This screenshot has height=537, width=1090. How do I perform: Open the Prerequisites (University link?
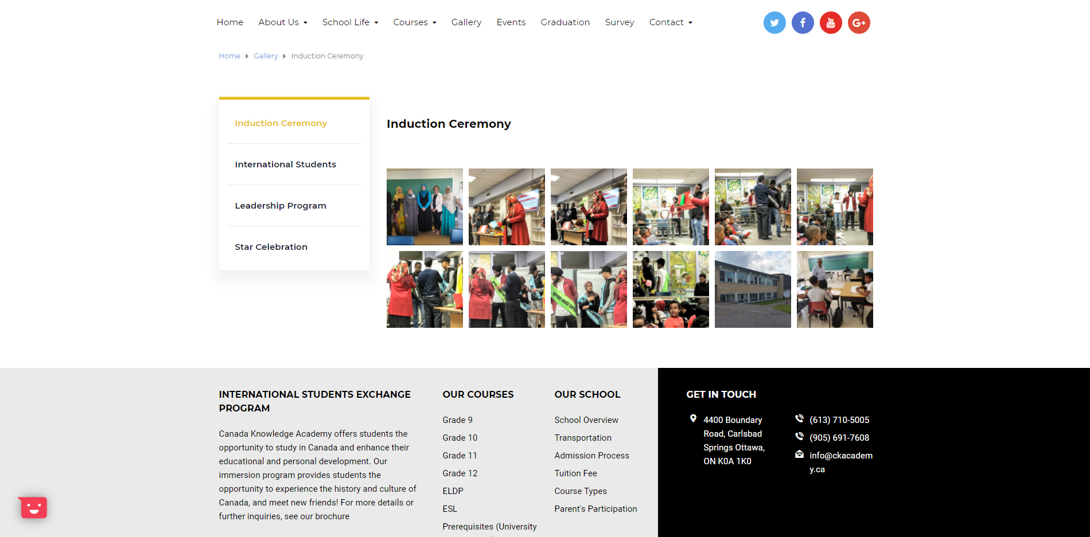pyautogui.click(x=490, y=527)
